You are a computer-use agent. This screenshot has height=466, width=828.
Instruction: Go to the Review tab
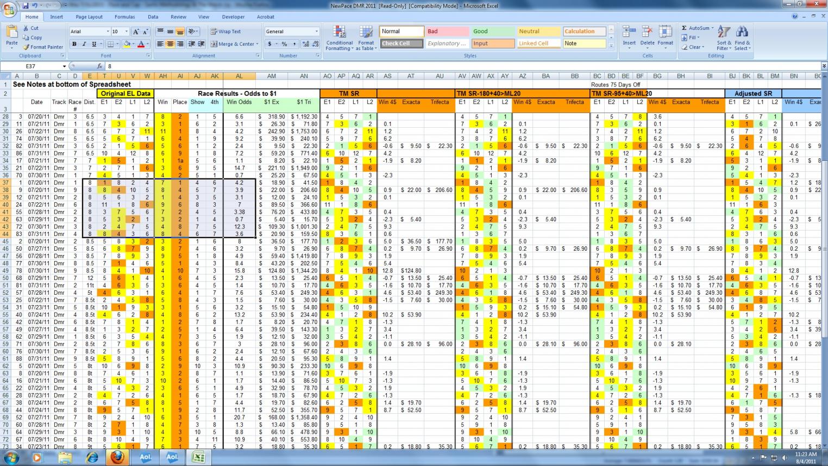tap(178, 17)
